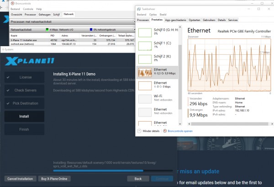The width and height of the screenshot is (274, 187).
Task: Open the Opstarten tab
Action: pyautogui.click(x=195, y=20)
